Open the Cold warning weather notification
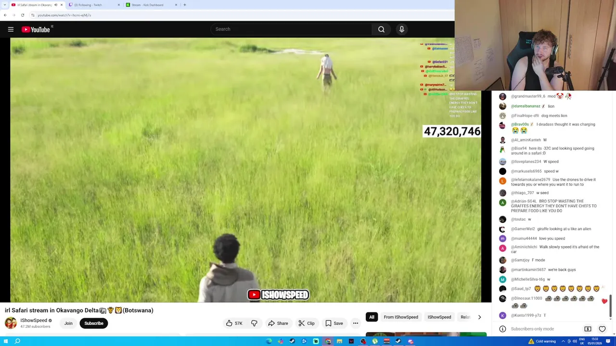This screenshot has width=616, height=346. coord(542,341)
